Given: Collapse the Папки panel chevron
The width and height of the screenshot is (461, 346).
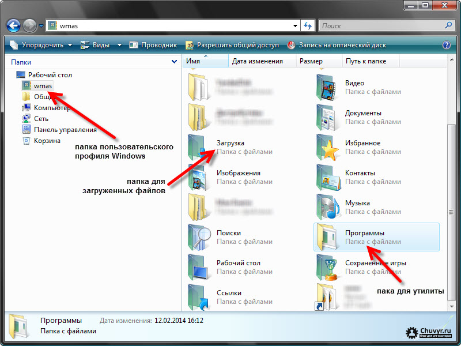Looking at the screenshot, I should tap(174, 62).
